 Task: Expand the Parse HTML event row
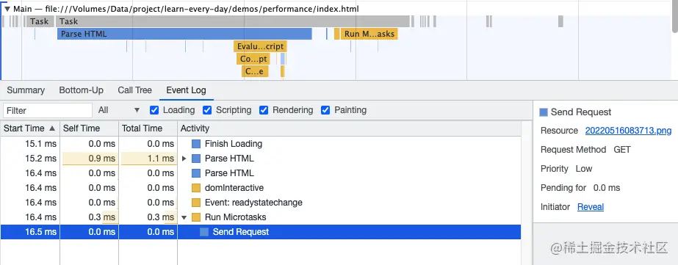(x=184, y=159)
